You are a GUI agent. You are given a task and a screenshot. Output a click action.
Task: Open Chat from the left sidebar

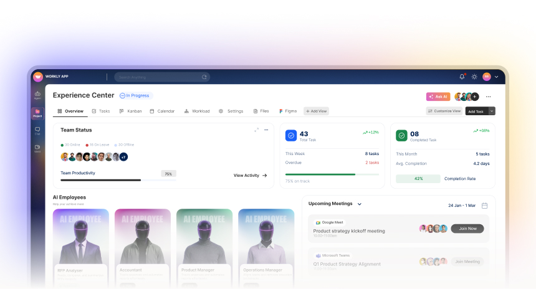37,131
